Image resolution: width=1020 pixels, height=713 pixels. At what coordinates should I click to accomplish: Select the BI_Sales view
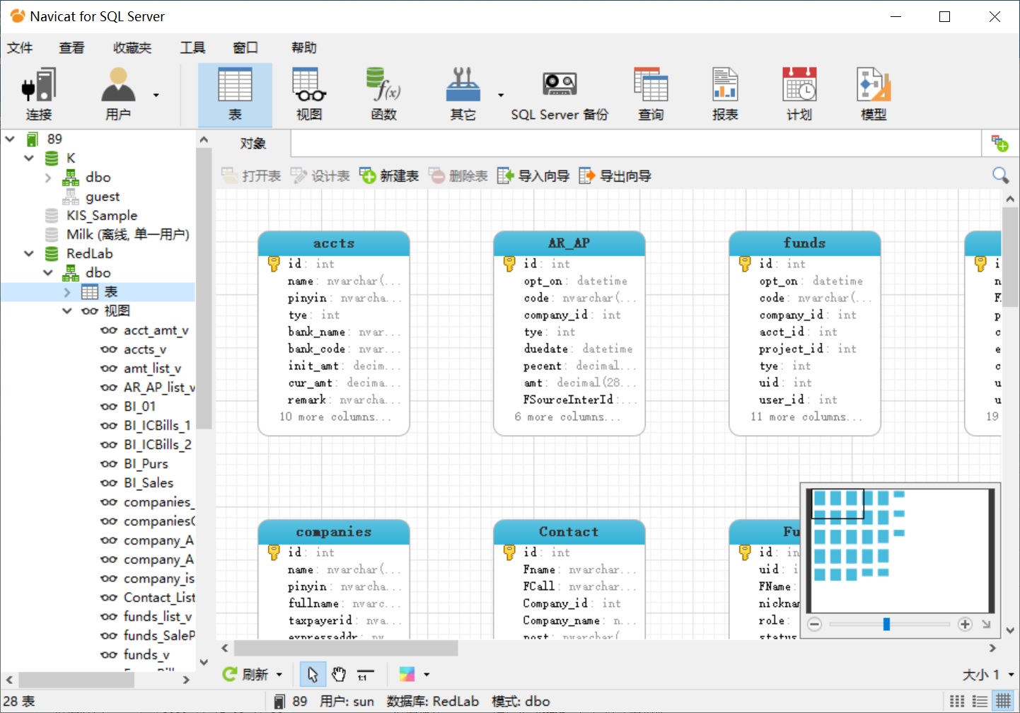[x=148, y=483]
